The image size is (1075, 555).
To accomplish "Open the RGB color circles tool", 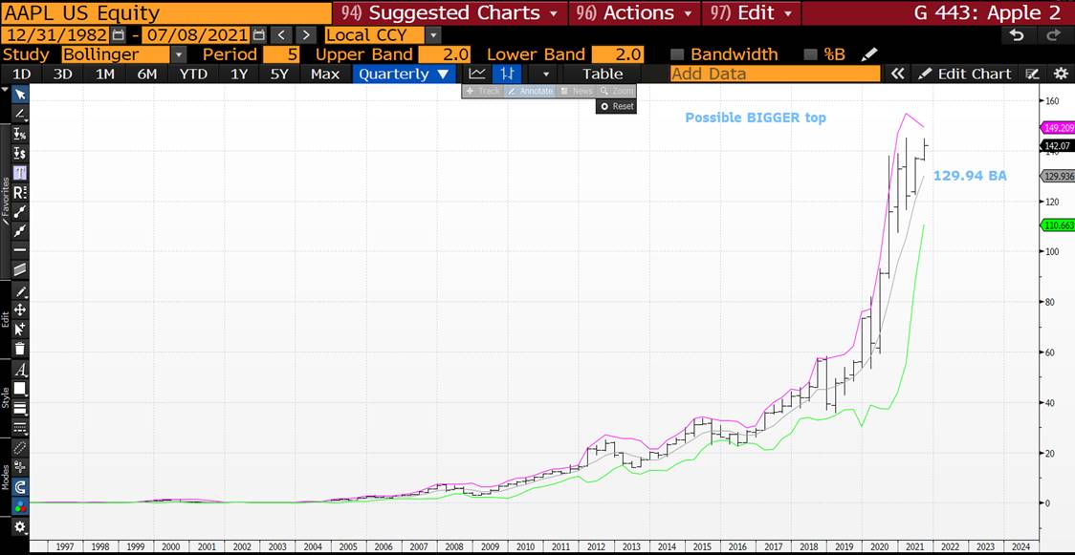I will [20, 507].
